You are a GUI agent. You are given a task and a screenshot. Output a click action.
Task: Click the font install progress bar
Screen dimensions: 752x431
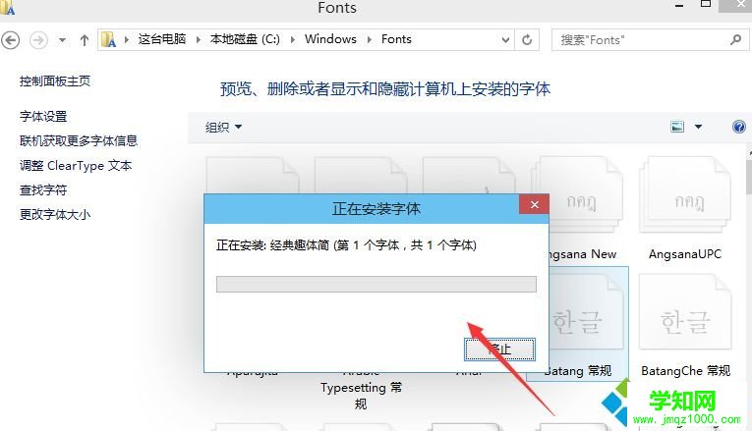(376, 284)
